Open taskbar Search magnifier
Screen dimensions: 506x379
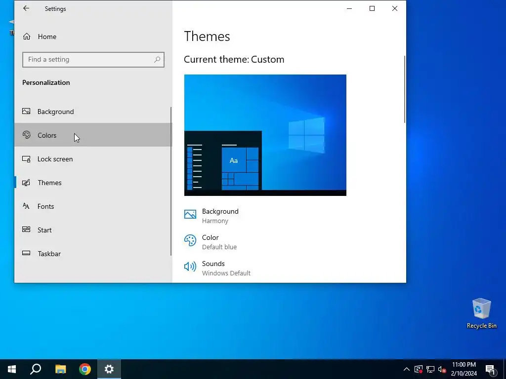click(36, 369)
